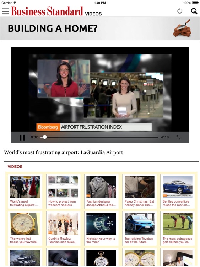Click 'World's most frustrating airport:...' caption link
Image resolution: width=200 pixels, height=267 pixels.
(24, 203)
